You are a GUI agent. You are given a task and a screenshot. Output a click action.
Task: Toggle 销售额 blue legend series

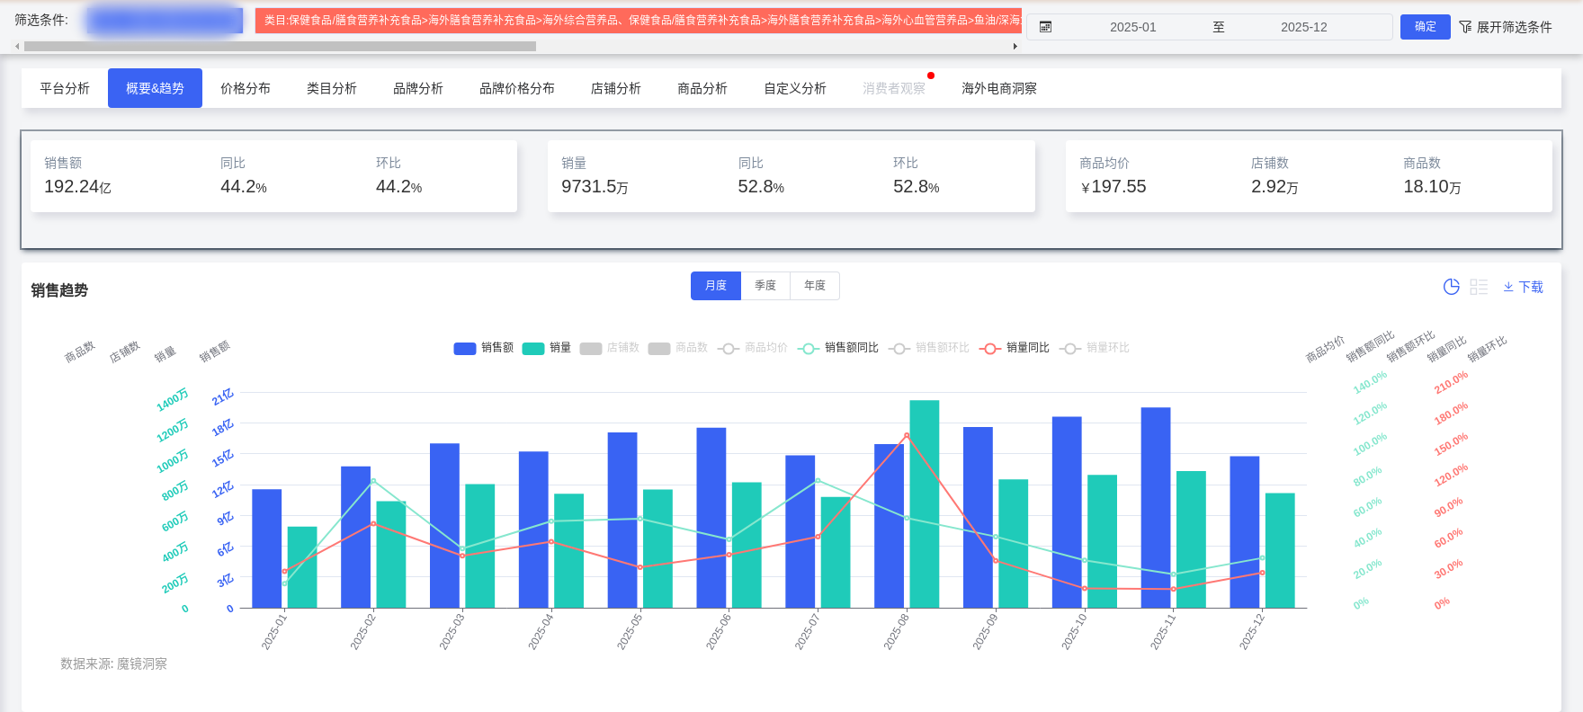pyautogui.click(x=483, y=348)
